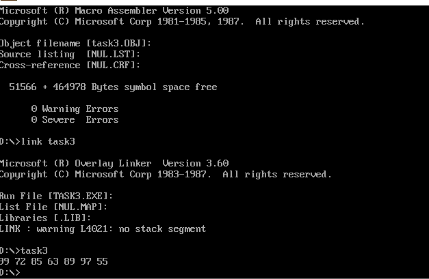429x279 pixels.
Task: Click the L4021 no stack segment warning
Action: (x=103, y=229)
